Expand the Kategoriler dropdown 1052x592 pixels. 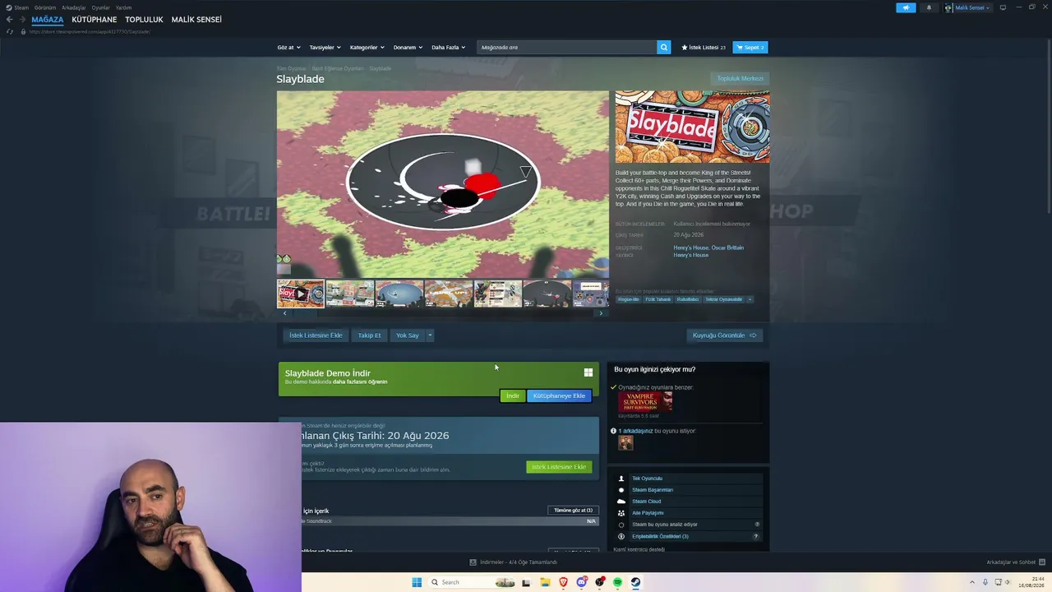click(x=367, y=48)
